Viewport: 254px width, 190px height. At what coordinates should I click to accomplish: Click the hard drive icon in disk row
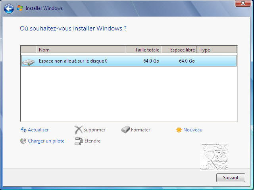coord(28,61)
